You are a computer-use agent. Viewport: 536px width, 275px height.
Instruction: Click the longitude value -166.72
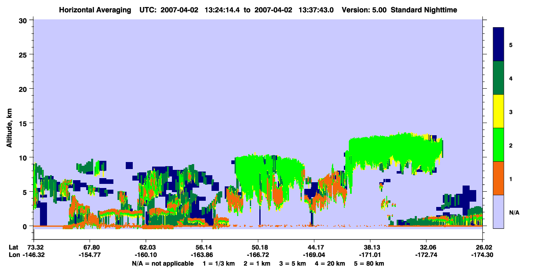(258, 255)
